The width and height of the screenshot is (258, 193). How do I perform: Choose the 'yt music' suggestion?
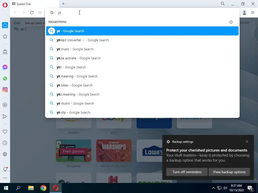point(142,49)
